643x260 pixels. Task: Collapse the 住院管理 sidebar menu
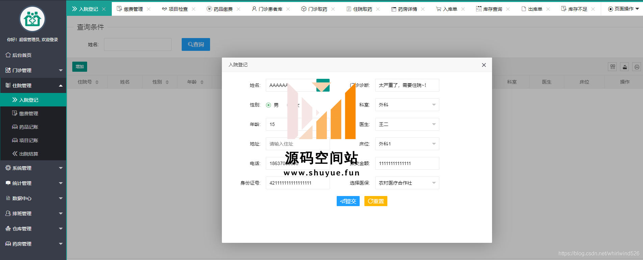(33, 85)
